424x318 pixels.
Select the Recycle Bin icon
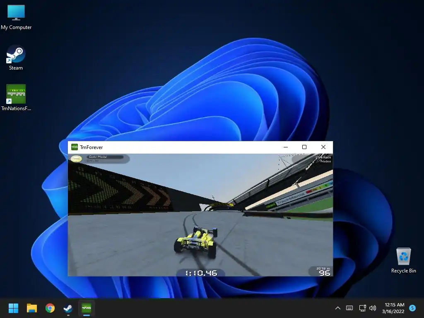403,261
